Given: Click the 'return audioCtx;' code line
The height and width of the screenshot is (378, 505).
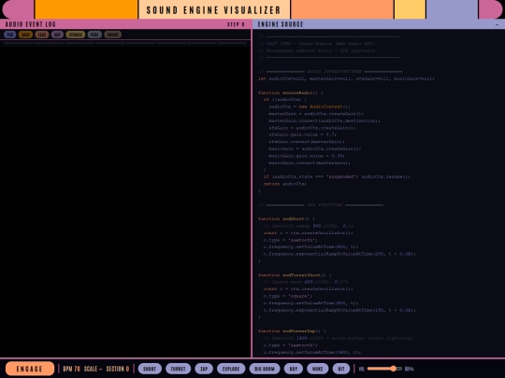Looking at the screenshot, I should [x=285, y=184].
